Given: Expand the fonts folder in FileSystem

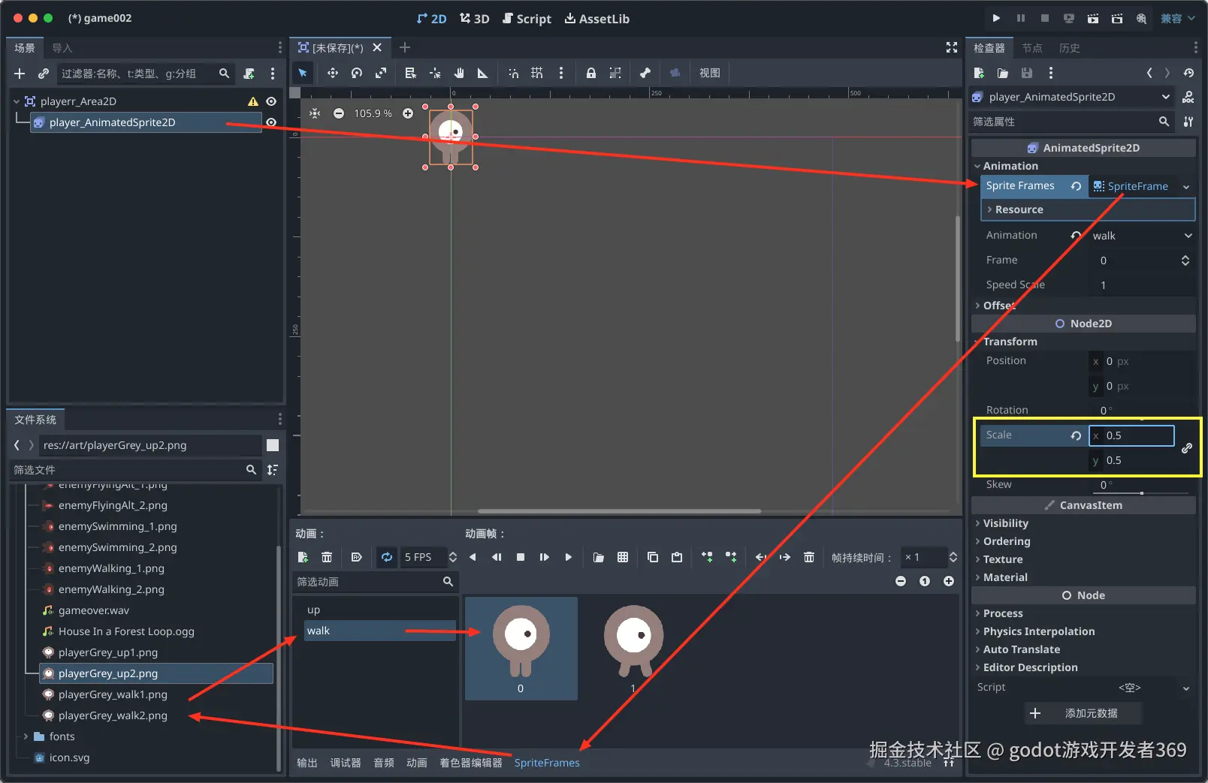Looking at the screenshot, I should pyautogui.click(x=26, y=736).
